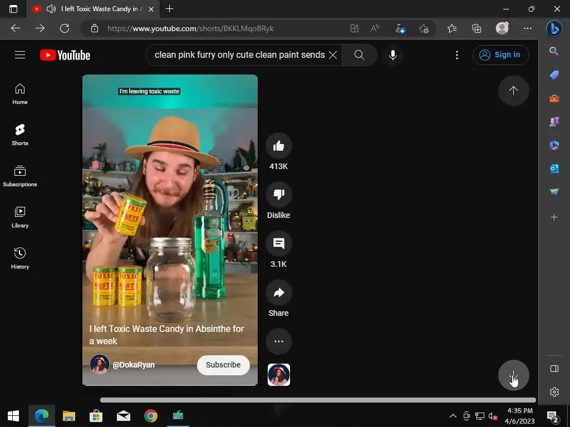Open apps available icon in address bar
Image resolution: width=570 pixels, height=427 pixels.
[355, 28]
